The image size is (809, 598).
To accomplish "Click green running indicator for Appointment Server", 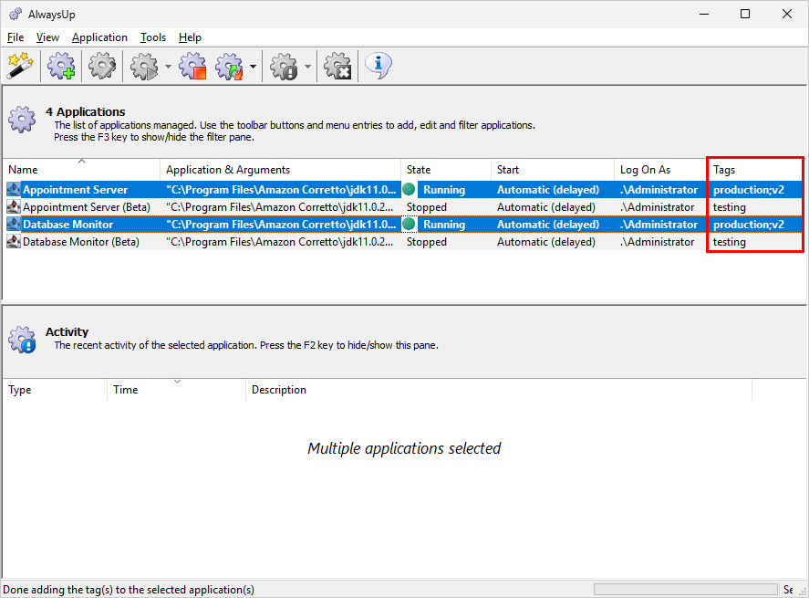I will coord(409,190).
